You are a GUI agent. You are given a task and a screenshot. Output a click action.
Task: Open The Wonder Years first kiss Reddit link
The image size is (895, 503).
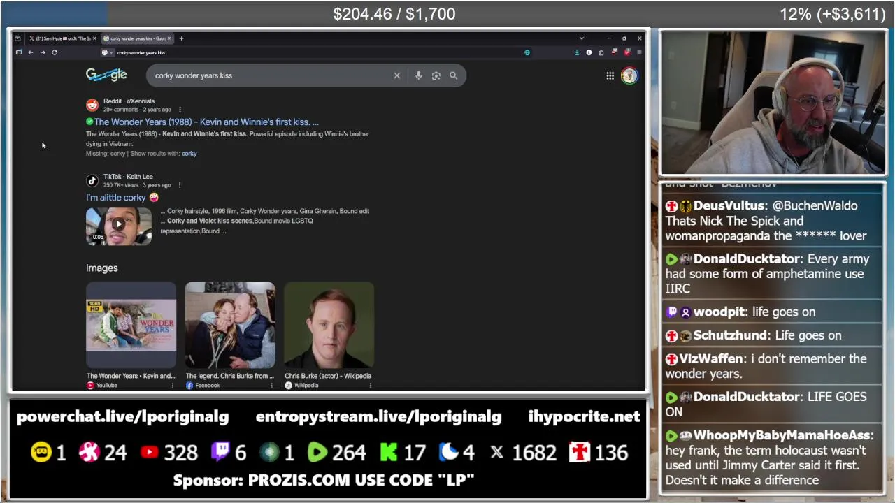pos(206,122)
